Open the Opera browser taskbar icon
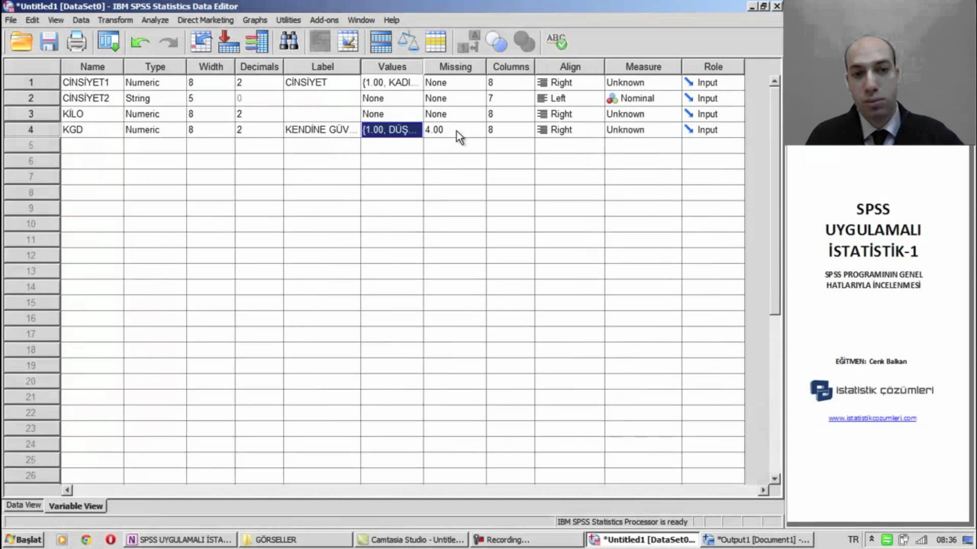 (x=110, y=539)
